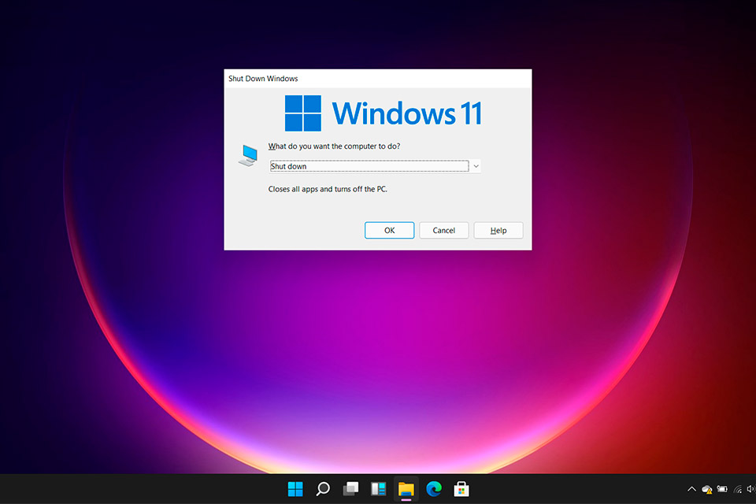Viewport: 756px width, 504px height.
Task: Click 'What do you want the computer to do?' label
Action: tap(334, 146)
